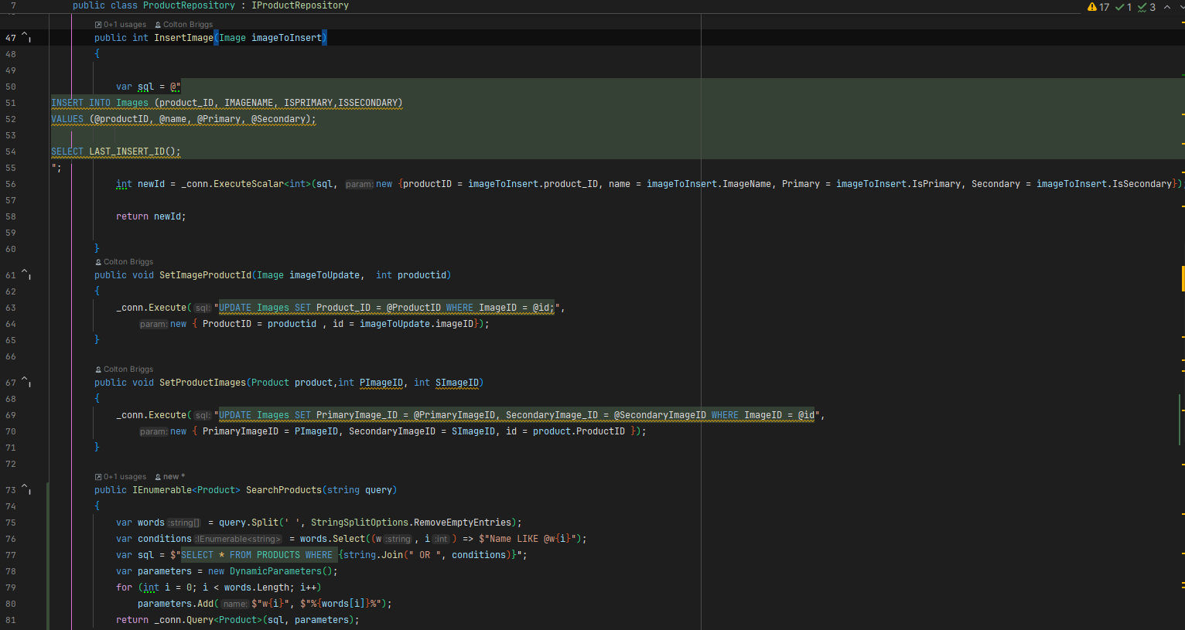Click the SetProductImages method name
Screen dimensions: 1185x630
203,382
